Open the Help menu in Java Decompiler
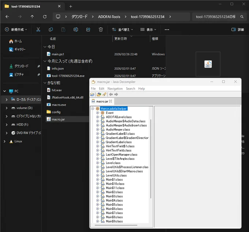Viewport: 249px width, 232px height. [141, 89]
